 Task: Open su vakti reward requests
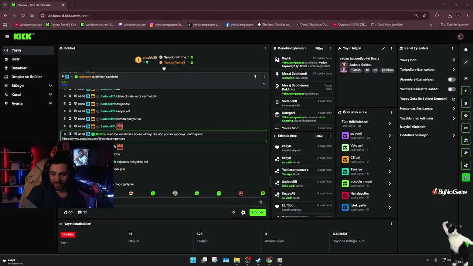point(366,136)
